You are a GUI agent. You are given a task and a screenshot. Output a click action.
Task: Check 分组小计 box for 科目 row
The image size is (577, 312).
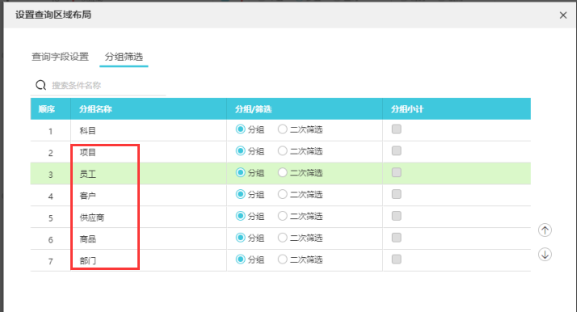click(x=396, y=129)
